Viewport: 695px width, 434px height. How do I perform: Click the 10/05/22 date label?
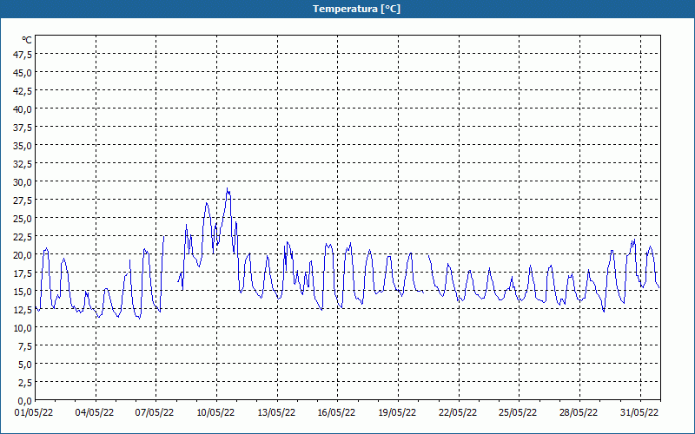[x=215, y=413]
